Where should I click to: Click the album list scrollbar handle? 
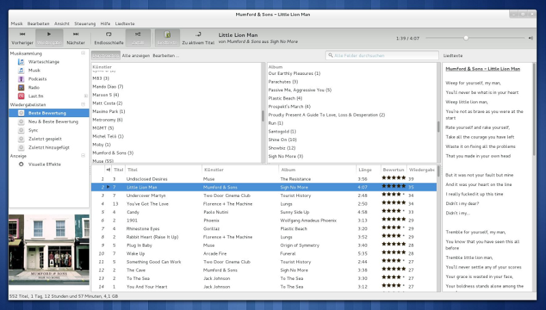(438, 127)
